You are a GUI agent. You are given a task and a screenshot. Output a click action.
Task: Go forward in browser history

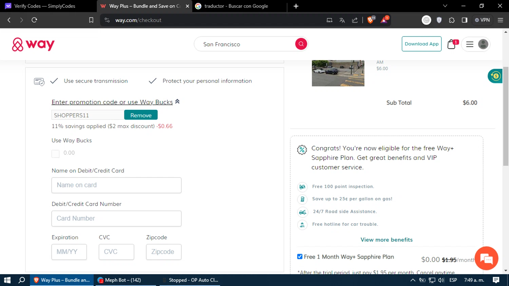coord(21,20)
